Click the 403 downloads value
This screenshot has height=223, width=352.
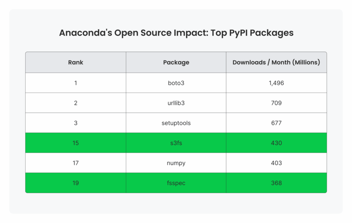tap(276, 163)
